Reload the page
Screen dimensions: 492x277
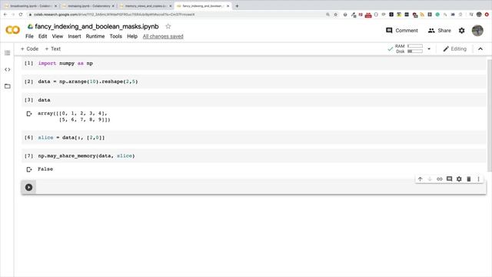[x=21, y=15]
